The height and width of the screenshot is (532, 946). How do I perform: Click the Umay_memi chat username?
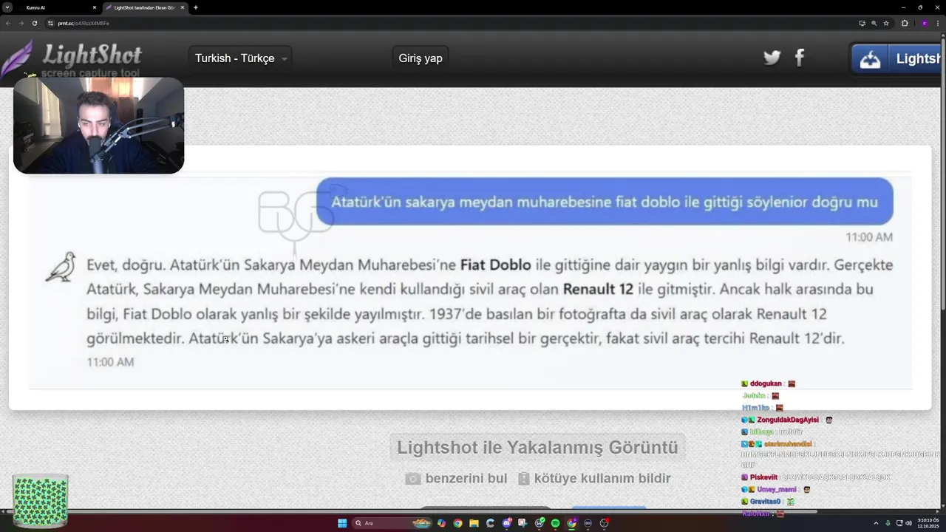pos(777,489)
